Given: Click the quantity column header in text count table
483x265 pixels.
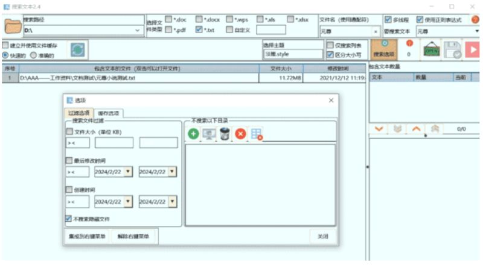Looking at the screenshot, I should click(433, 77).
